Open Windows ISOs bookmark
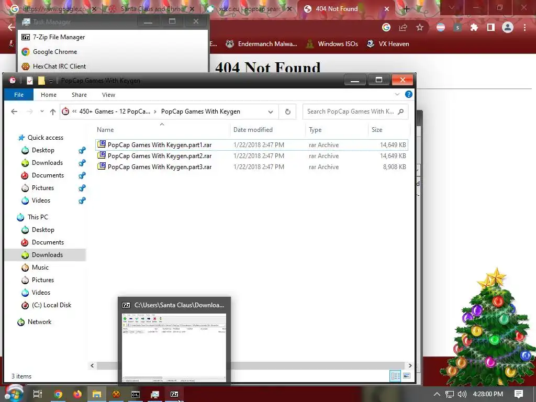536x402 pixels. [x=332, y=44]
